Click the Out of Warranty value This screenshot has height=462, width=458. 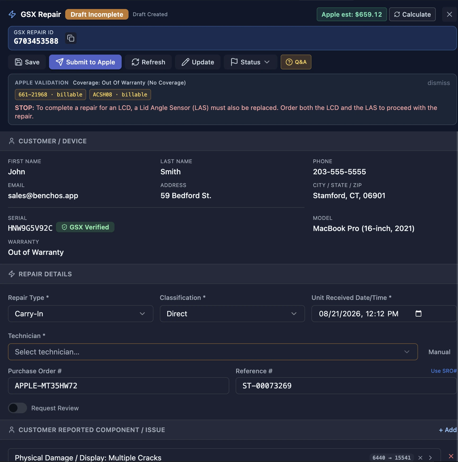(x=36, y=252)
